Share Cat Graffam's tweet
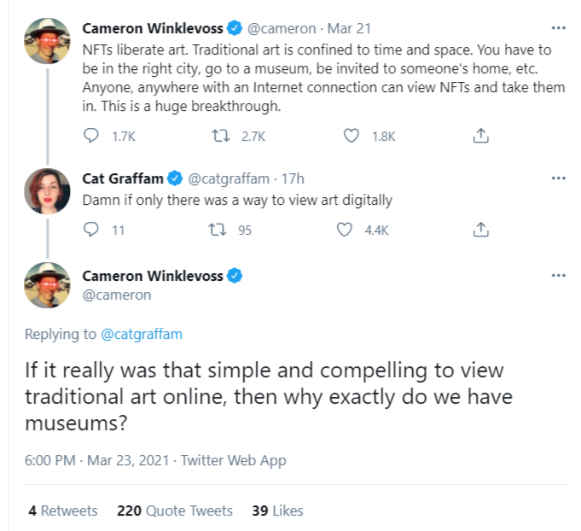Screen dimensions: 581x531 (480, 229)
